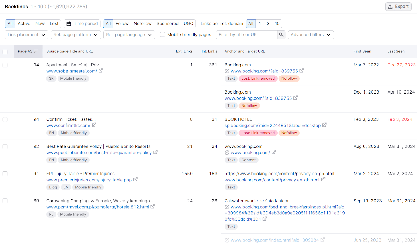Viewport: 417px width, 247px height.
Task: Open external link icon for www.sobe-smestaj.com
Action: coord(101,71)
